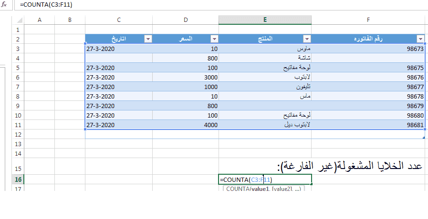The width and height of the screenshot is (428, 219).
Task: Click the رقم الفاتوره header cell
Action: tap(368, 39)
